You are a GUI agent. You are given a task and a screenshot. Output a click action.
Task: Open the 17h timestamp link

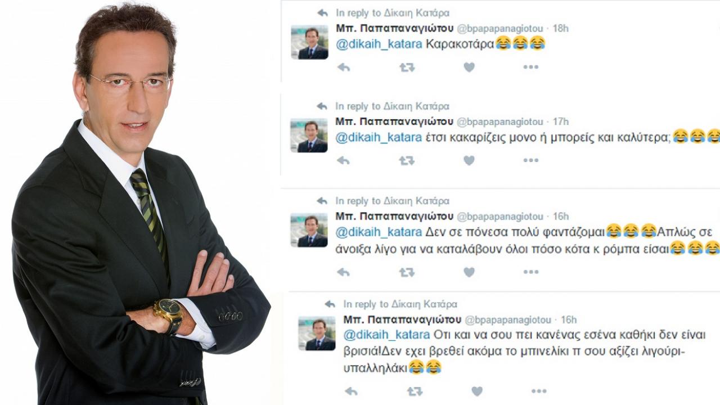coord(561,121)
